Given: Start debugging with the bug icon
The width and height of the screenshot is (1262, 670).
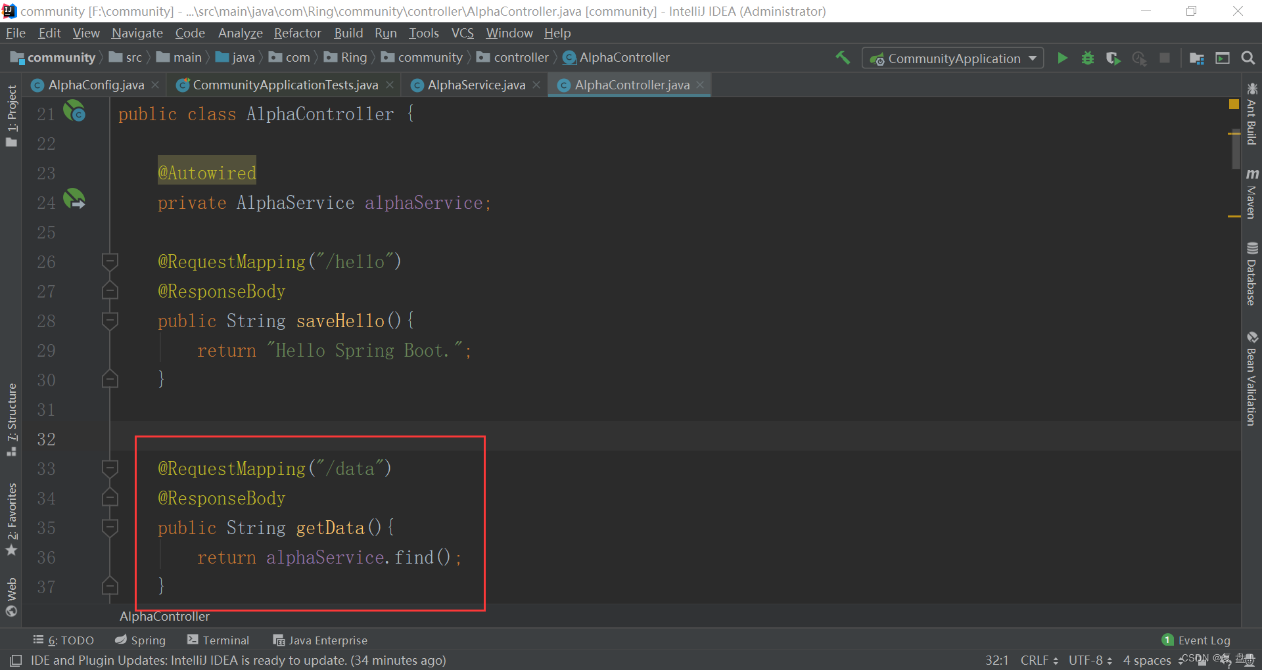Looking at the screenshot, I should (1088, 58).
